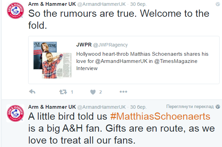
Task: Click the reply arrow icon under first tweet
Action: click(32, 92)
